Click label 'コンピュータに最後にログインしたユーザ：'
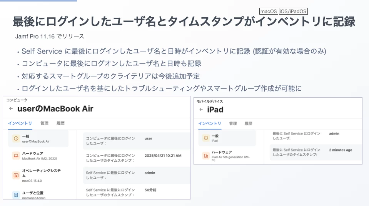The width and height of the screenshot is (369, 206). (110, 141)
